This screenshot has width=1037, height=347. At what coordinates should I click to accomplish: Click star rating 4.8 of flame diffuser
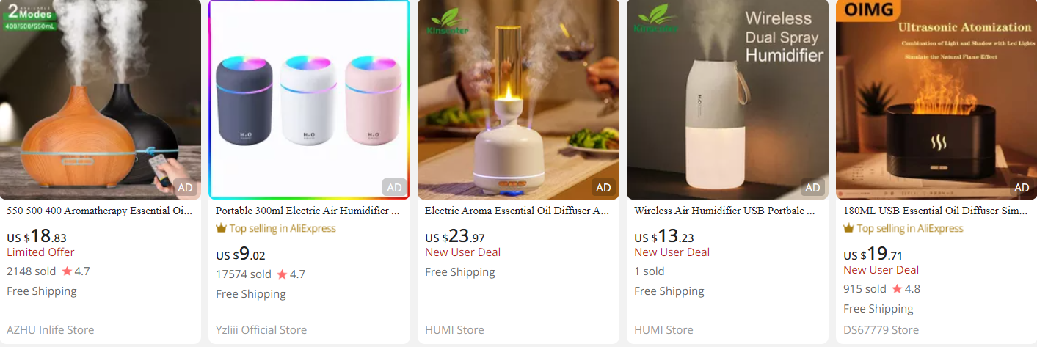906,289
